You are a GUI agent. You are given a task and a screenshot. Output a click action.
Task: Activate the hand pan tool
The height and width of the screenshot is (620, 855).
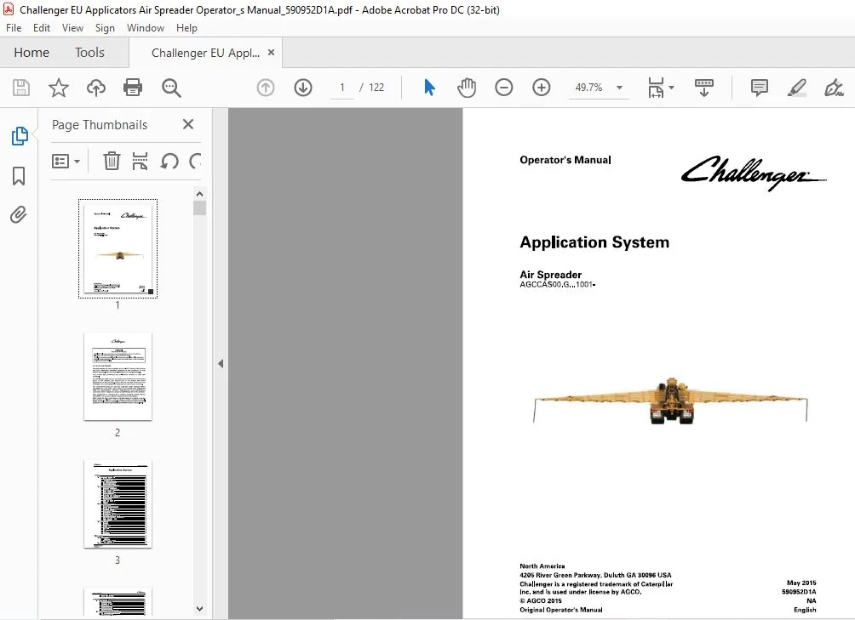(467, 88)
